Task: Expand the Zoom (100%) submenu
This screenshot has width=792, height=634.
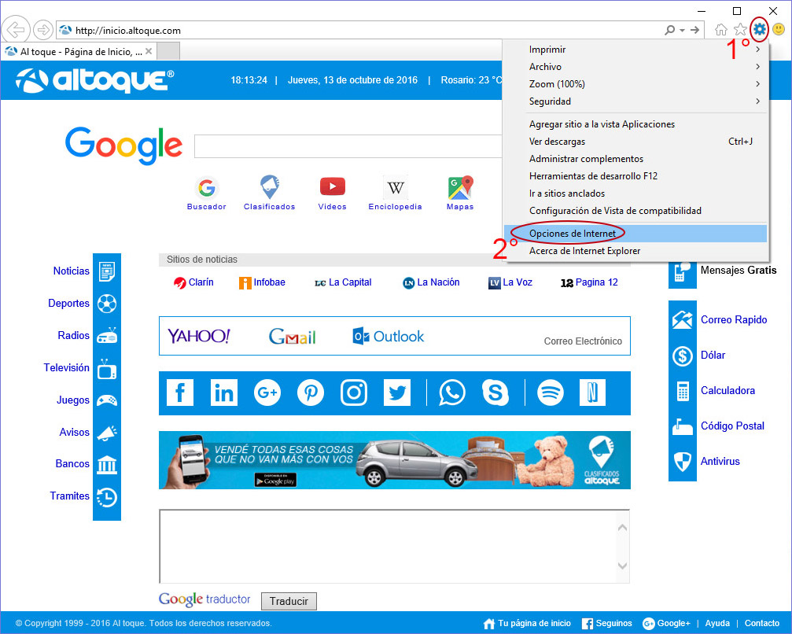Action: [x=635, y=84]
